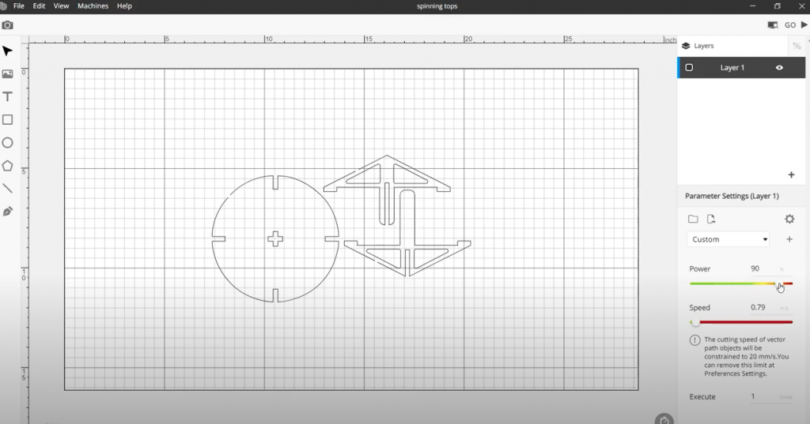Screen dimensions: 810x424
Task: Open the Custom preset dropdown
Action: [728, 239]
